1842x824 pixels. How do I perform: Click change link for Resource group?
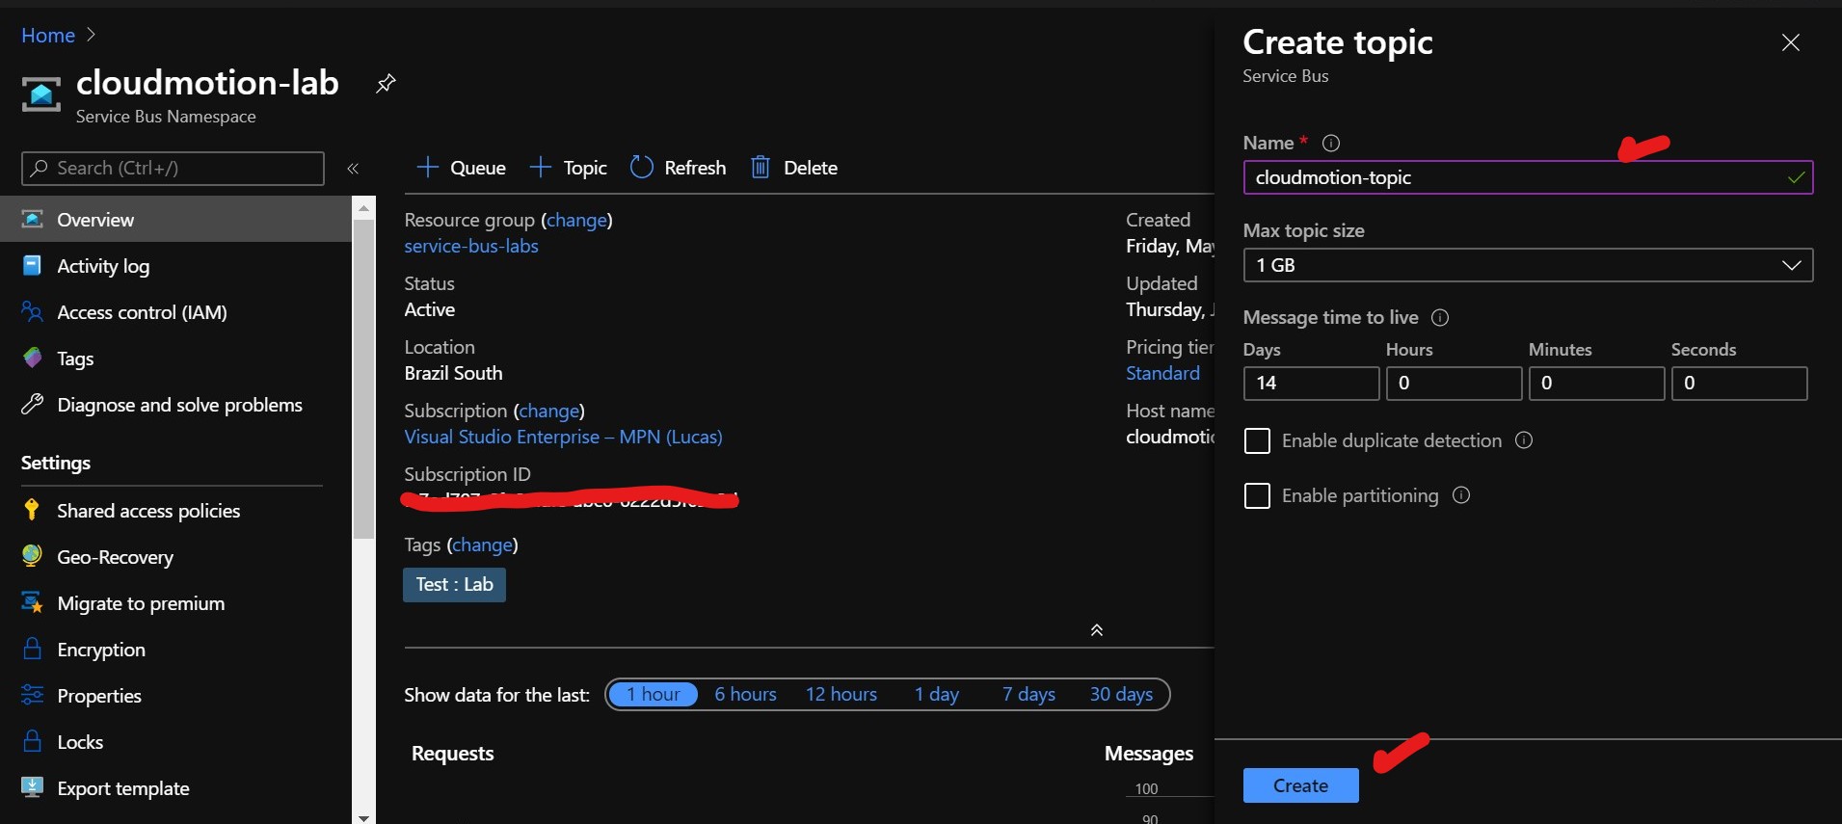(576, 220)
